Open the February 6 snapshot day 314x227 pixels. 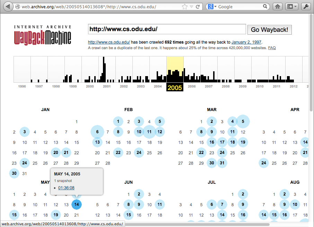pos(97,132)
